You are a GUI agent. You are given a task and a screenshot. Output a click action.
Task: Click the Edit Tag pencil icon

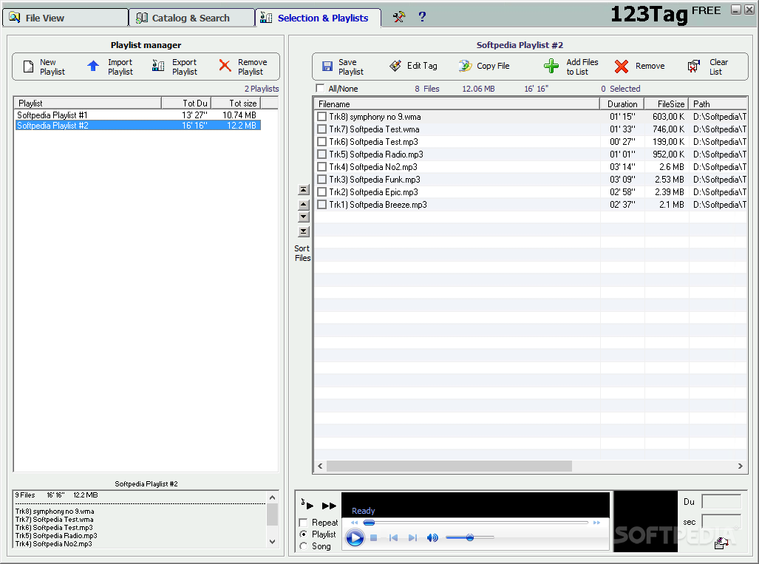[x=395, y=66]
